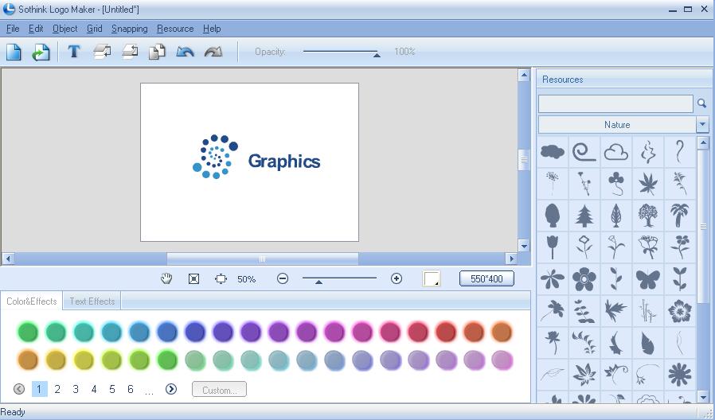Click the zoom out minus button
The image size is (715, 420).
click(283, 278)
